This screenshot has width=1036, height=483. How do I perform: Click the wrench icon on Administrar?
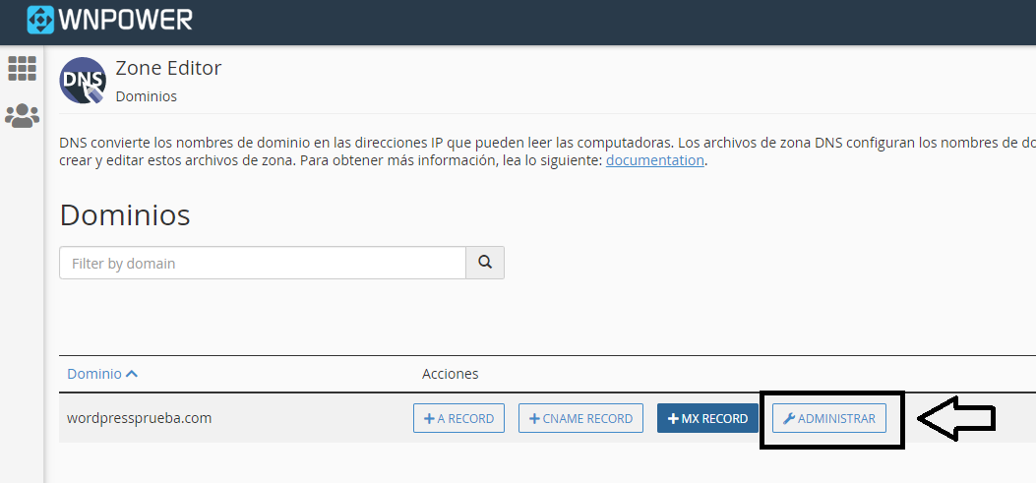[788, 419]
